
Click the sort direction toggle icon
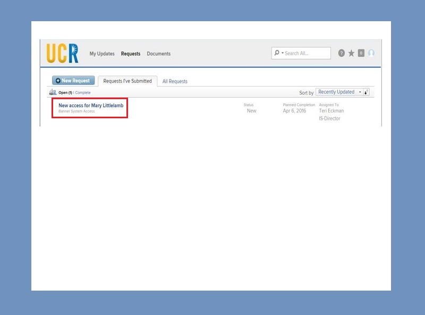(367, 92)
